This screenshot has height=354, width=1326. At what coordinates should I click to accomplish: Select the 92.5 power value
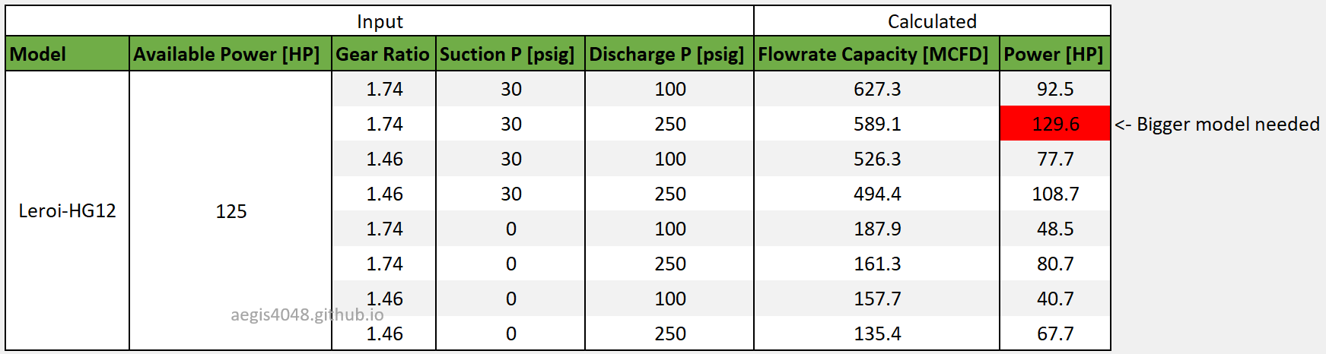coord(1055,89)
